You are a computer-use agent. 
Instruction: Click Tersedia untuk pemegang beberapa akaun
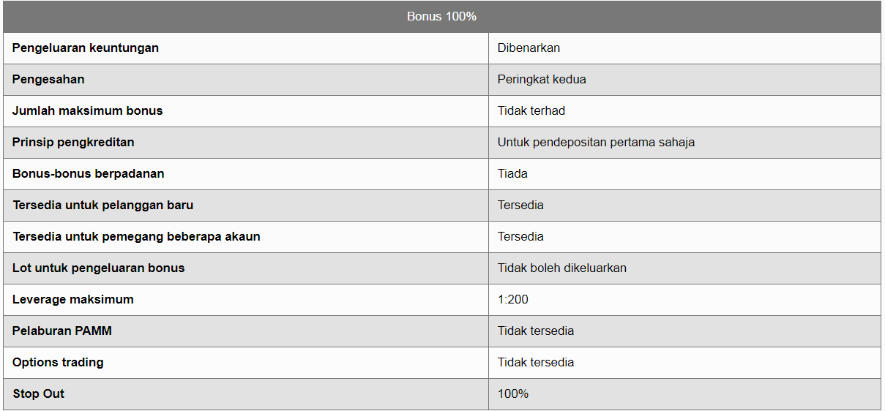tap(136, 237)
